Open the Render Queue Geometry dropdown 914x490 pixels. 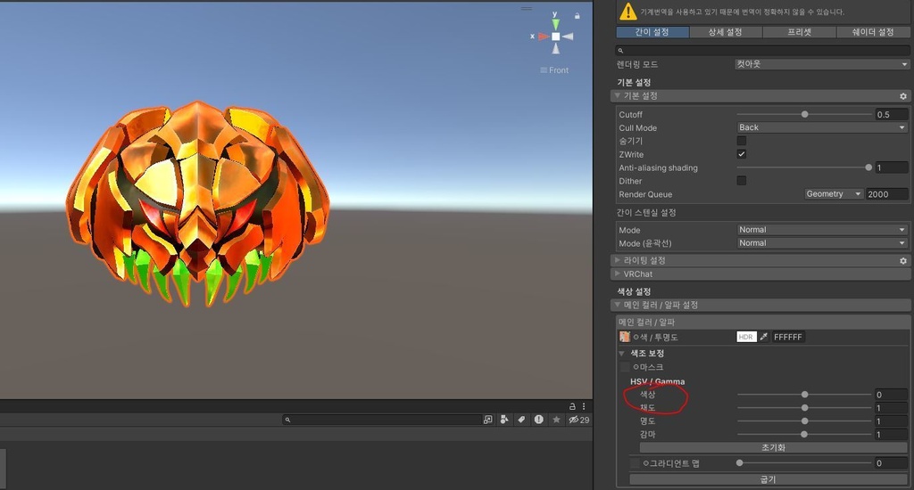tap(834, 194)
